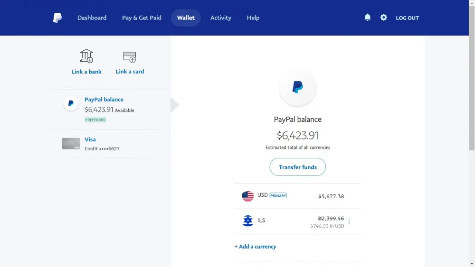
Task: Click the ILS currency label
Action: click(x=261, y=221)
